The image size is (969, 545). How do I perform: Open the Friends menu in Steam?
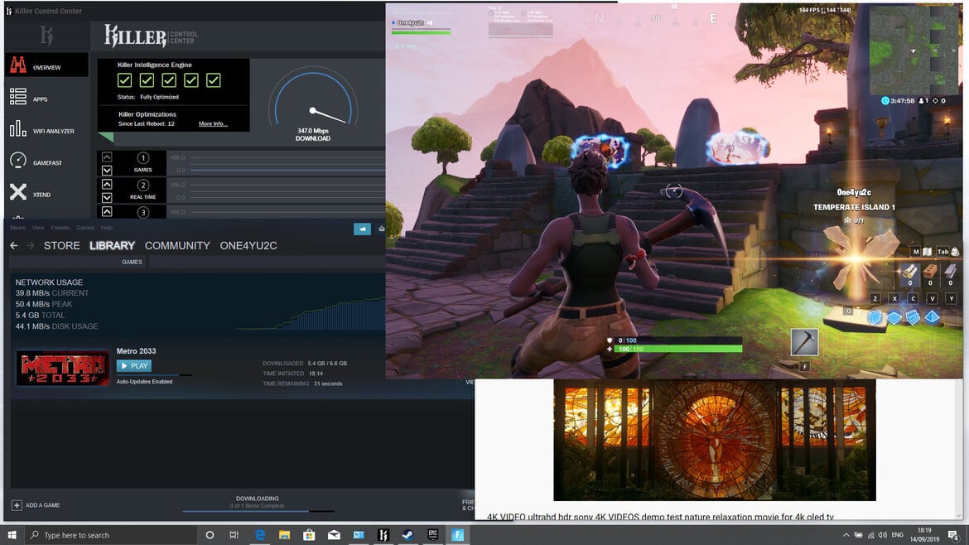60,228
